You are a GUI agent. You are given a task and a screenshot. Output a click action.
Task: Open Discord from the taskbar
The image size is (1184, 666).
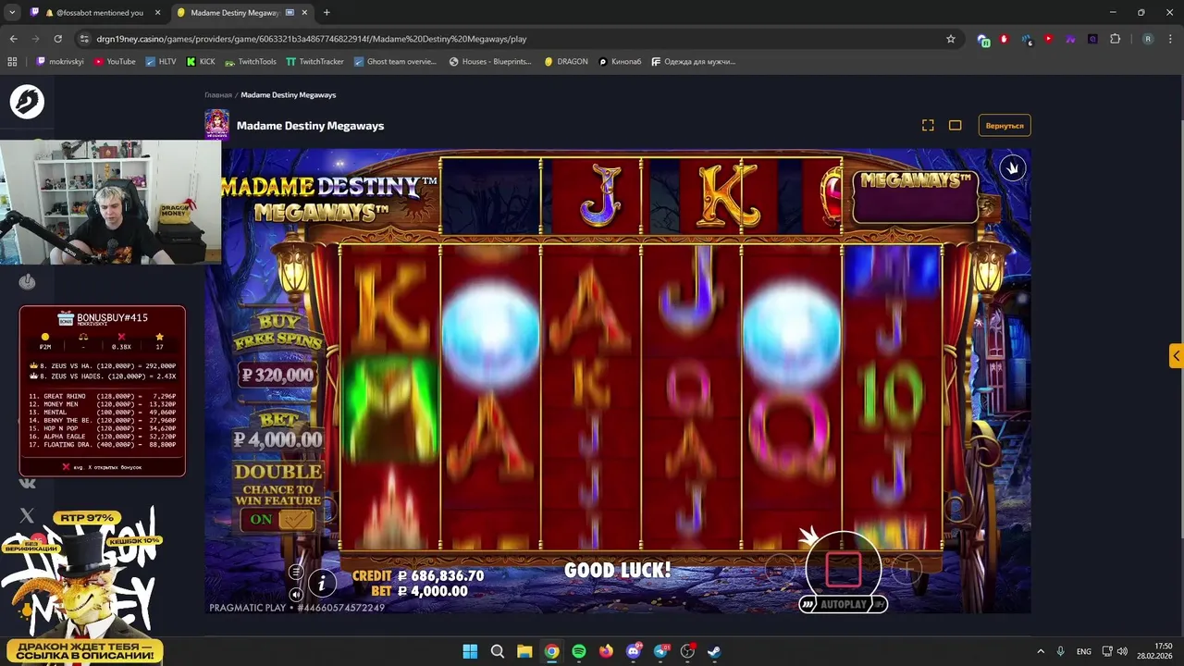point(634,651)
